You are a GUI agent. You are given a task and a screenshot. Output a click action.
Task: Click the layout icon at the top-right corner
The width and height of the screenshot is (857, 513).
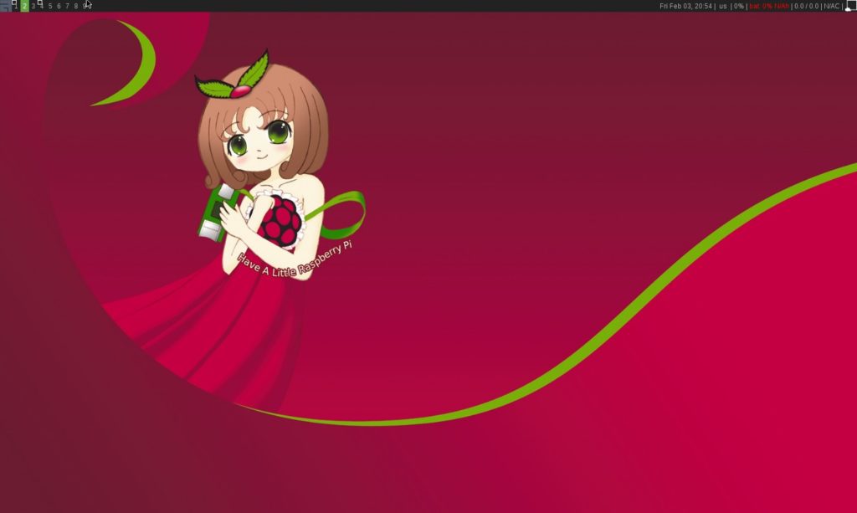850,6
